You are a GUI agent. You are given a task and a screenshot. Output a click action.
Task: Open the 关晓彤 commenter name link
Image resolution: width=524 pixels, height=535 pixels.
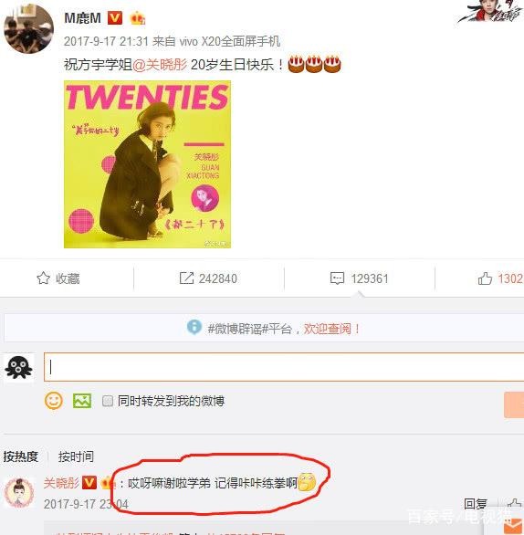tap(61, 483)
